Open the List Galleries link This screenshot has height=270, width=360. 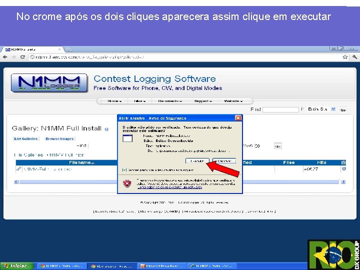25,138
